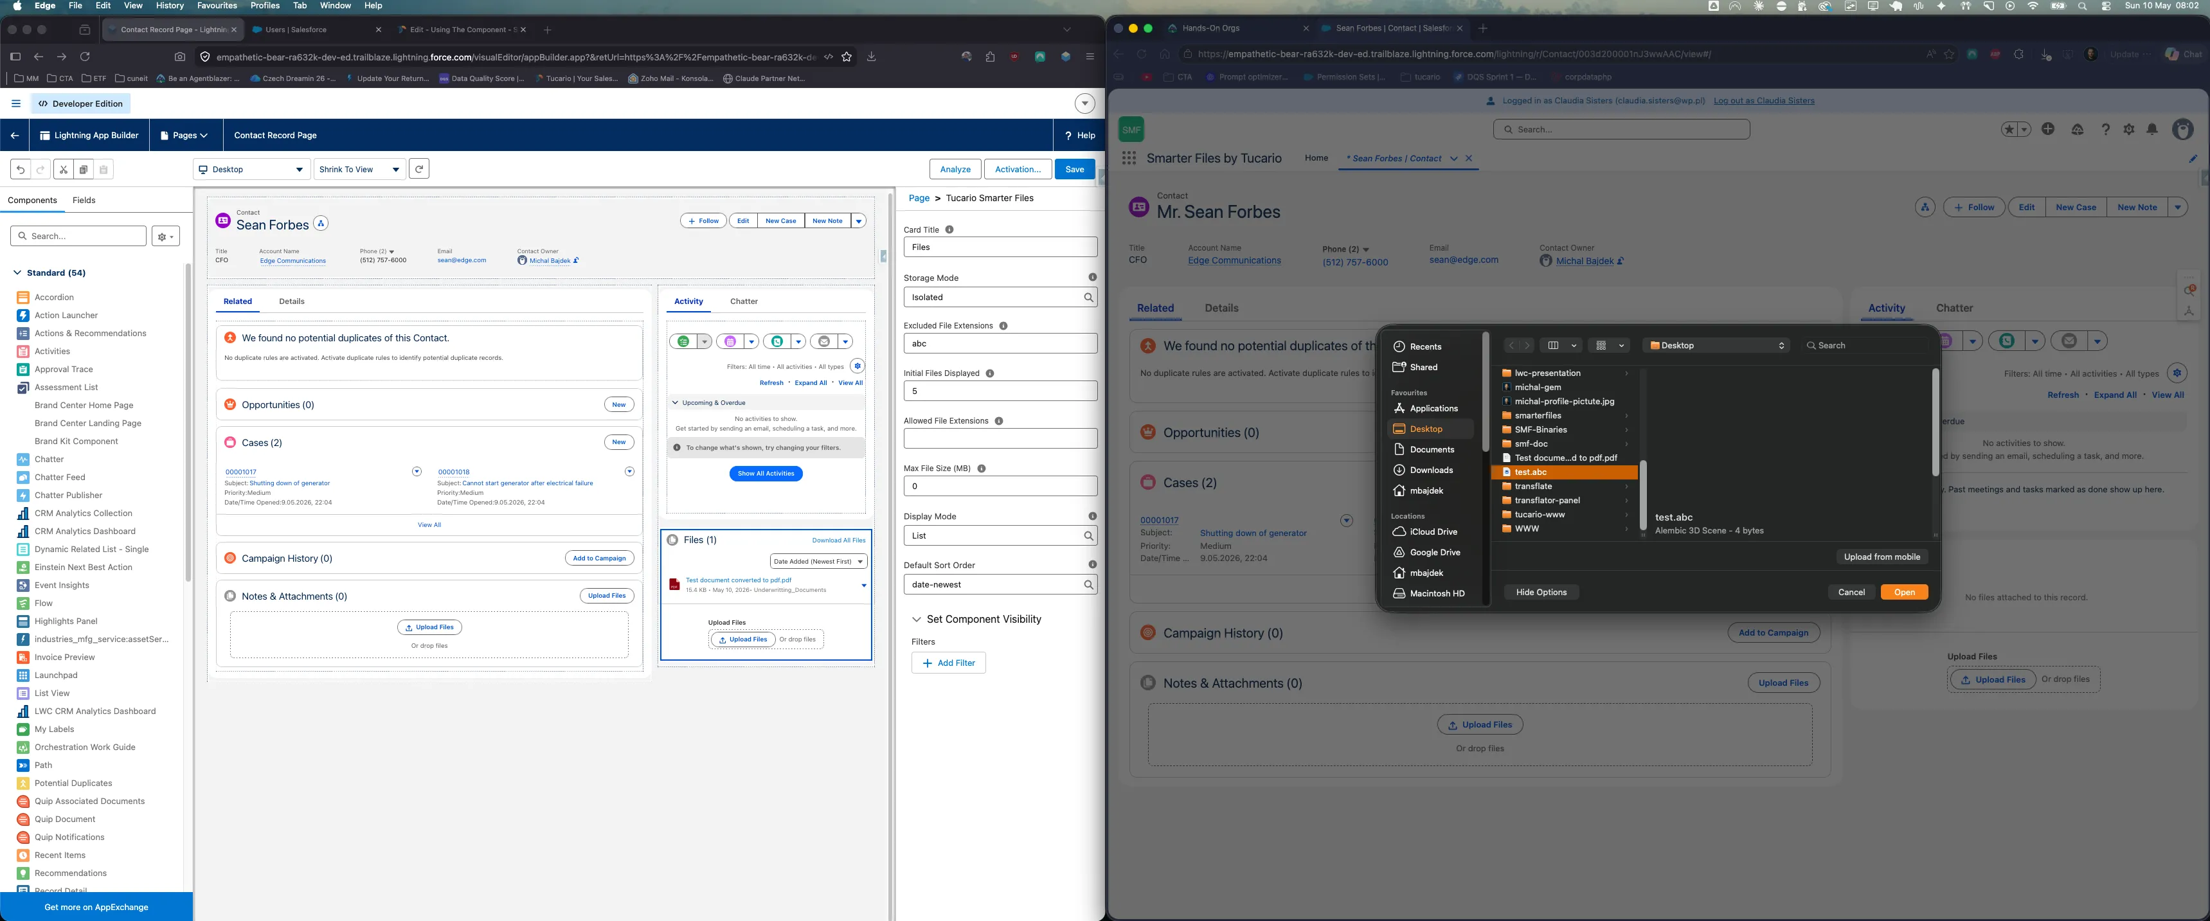Open the Desktop form factor dropdown
Image resolution: width=2210 pixels, height=921 pixels.
pos(251,169)
